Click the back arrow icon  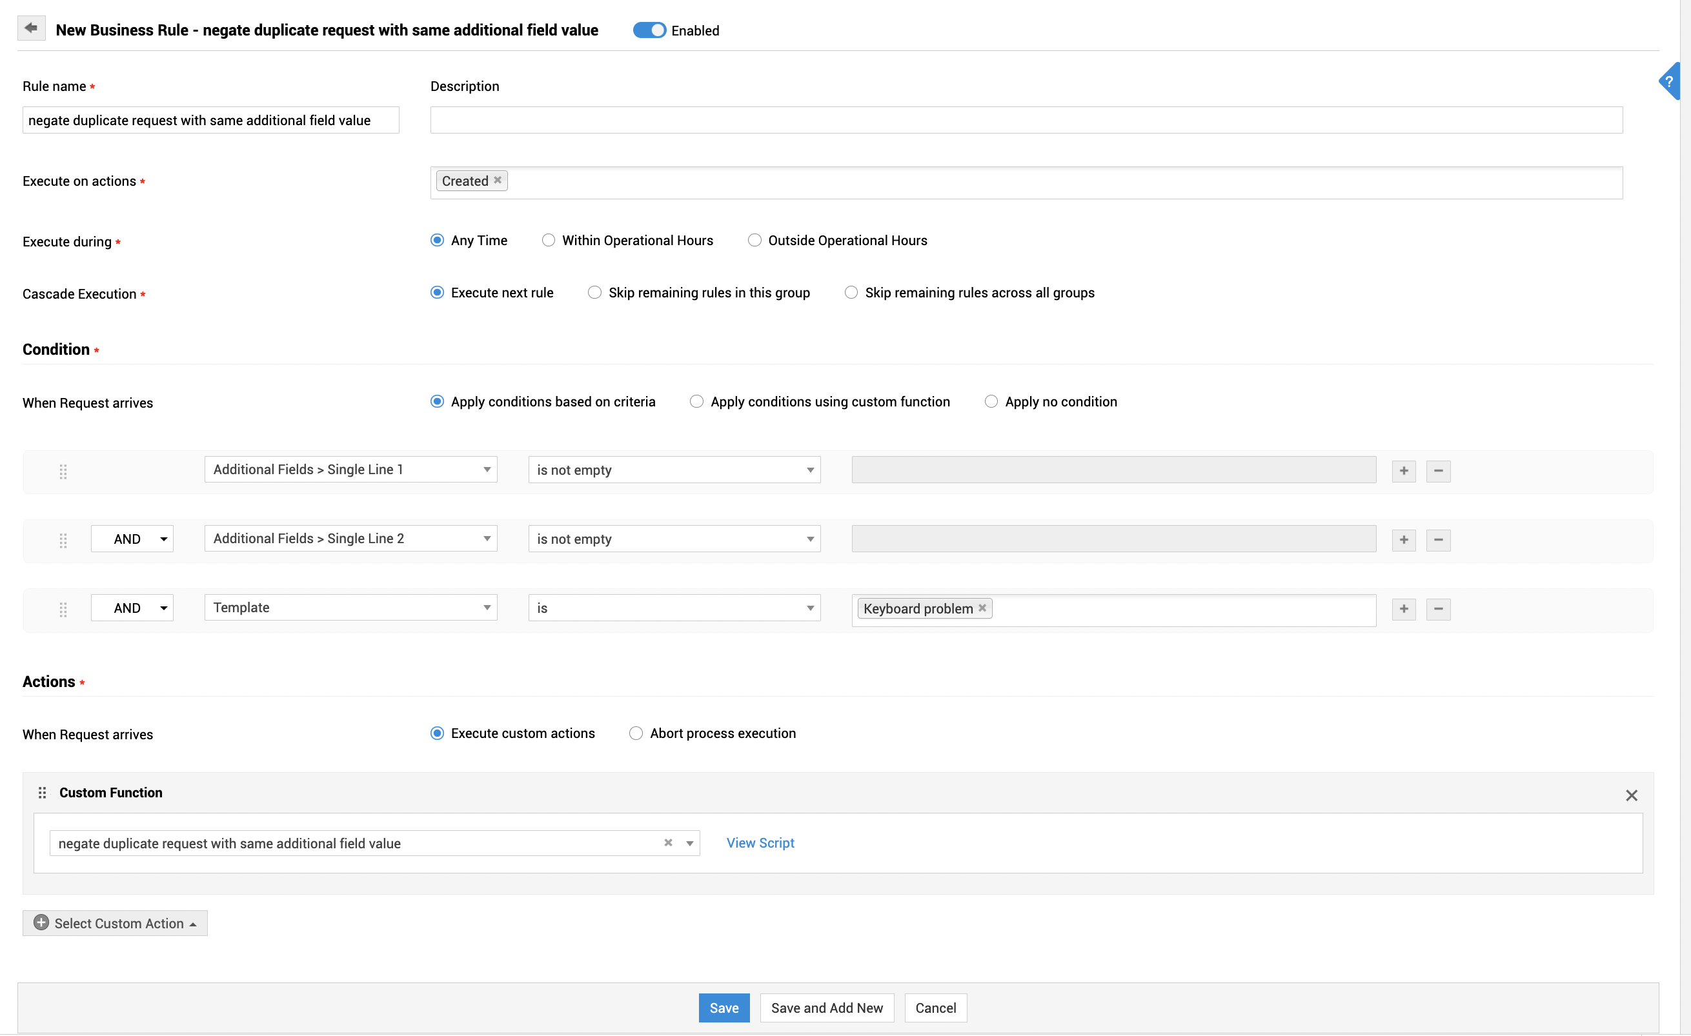pos(31,28)
